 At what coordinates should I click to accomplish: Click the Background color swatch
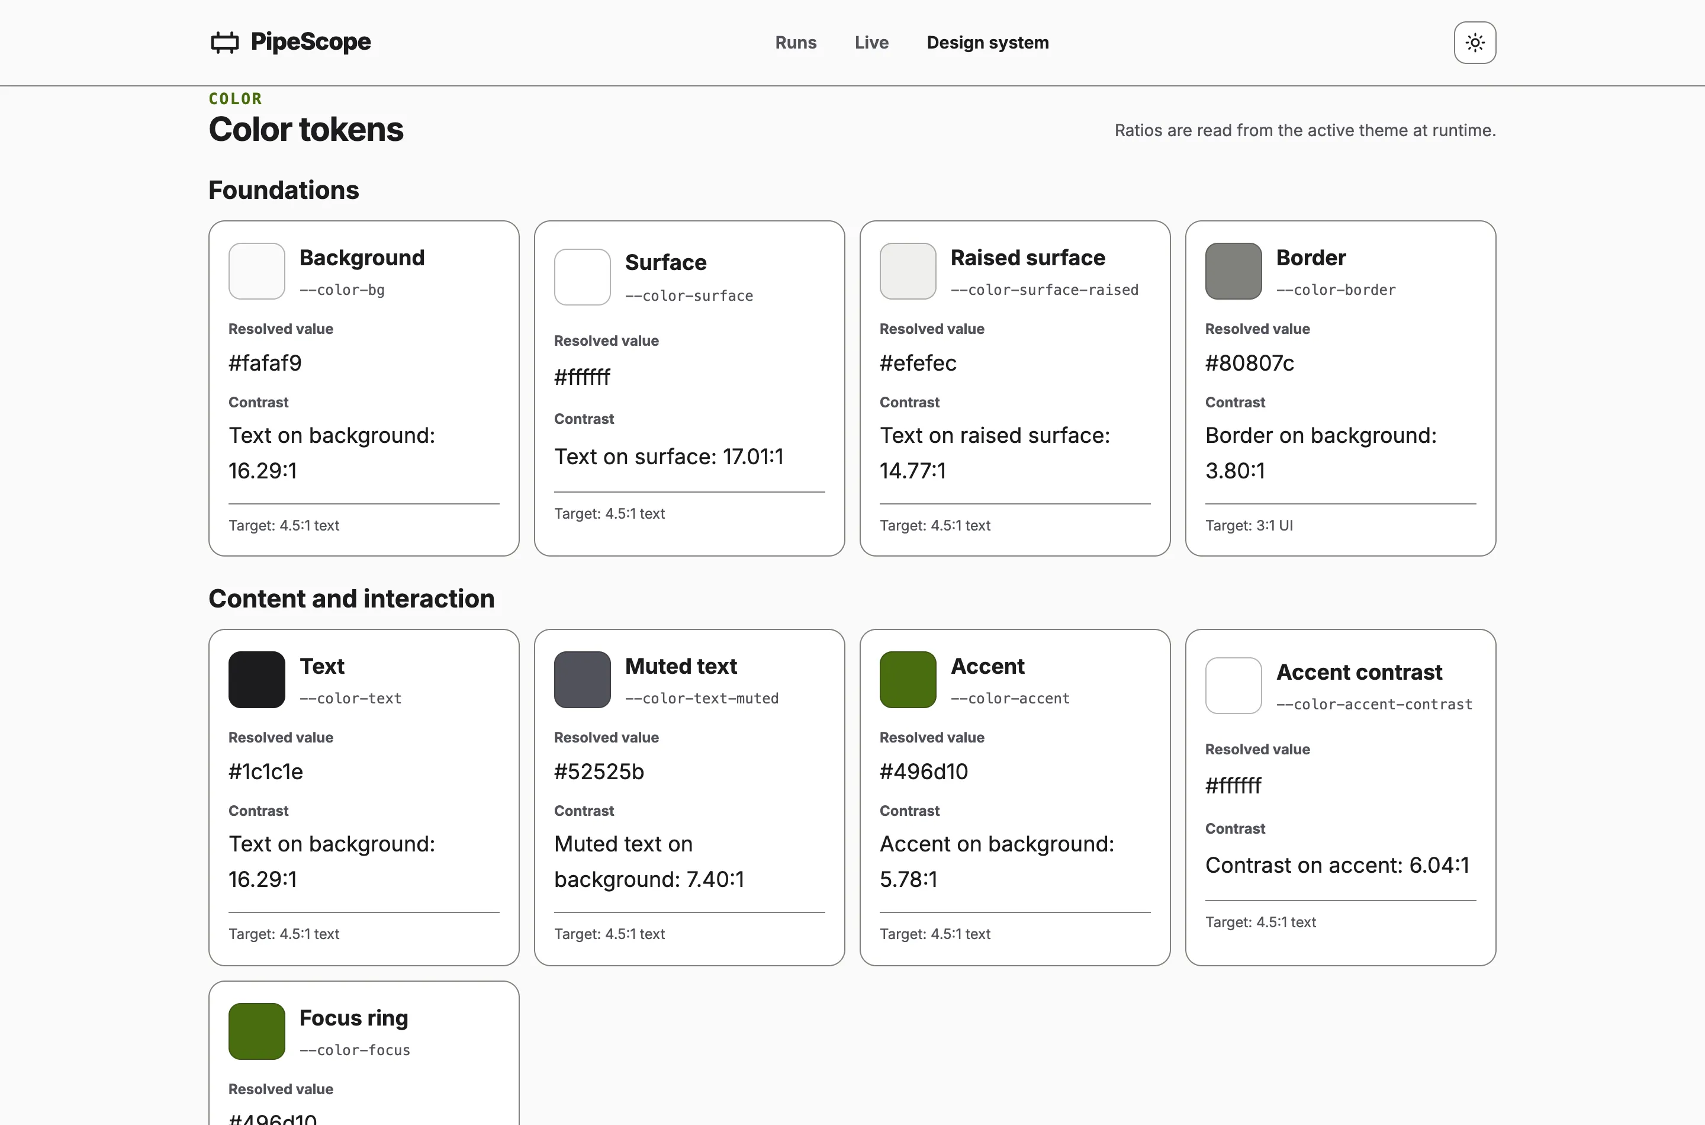tap(257, 271)
